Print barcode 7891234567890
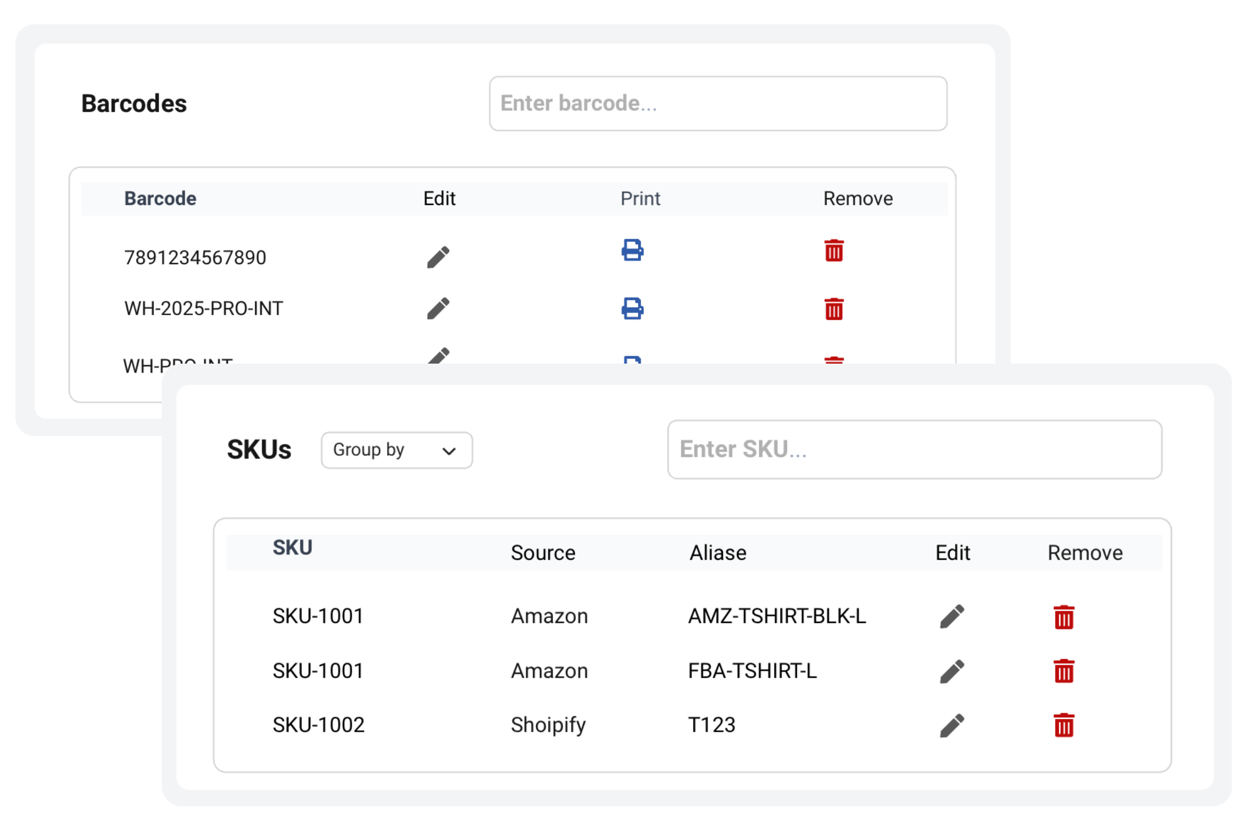The height and width of the screenshot is (830, 1246). pos(632,250)
